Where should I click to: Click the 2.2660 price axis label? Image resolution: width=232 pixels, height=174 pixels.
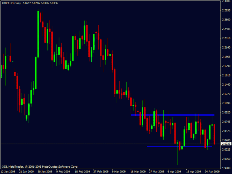pos(226,20)
